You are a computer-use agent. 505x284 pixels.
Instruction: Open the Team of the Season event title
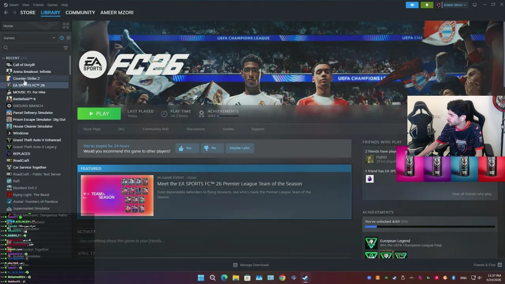tap(230, 184)
